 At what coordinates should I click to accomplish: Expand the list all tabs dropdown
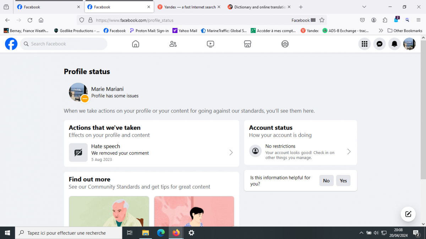click(364, 7)
